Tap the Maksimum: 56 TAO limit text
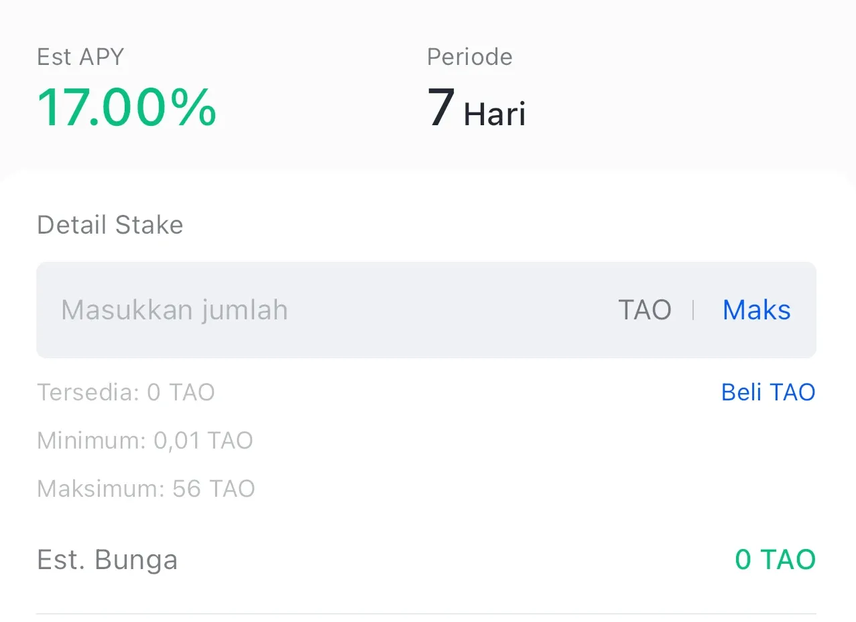The height and width of the screenshot is (622, 856). pyautogui.click(x=145, y=489)
